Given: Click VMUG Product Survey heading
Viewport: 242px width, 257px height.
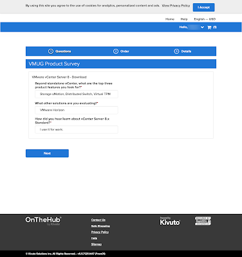Looking at the screenshot, I should click(54, 64).
